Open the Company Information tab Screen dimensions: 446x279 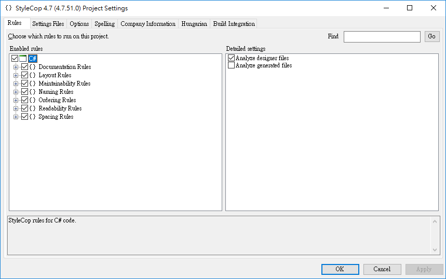[148, 24]
